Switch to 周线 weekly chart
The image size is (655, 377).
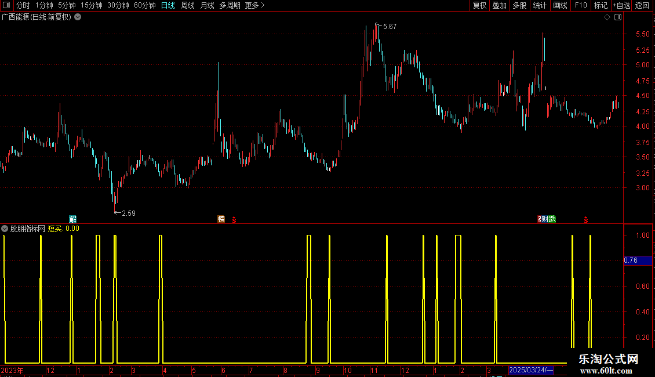pyautogui.click(x=188, y=5)
